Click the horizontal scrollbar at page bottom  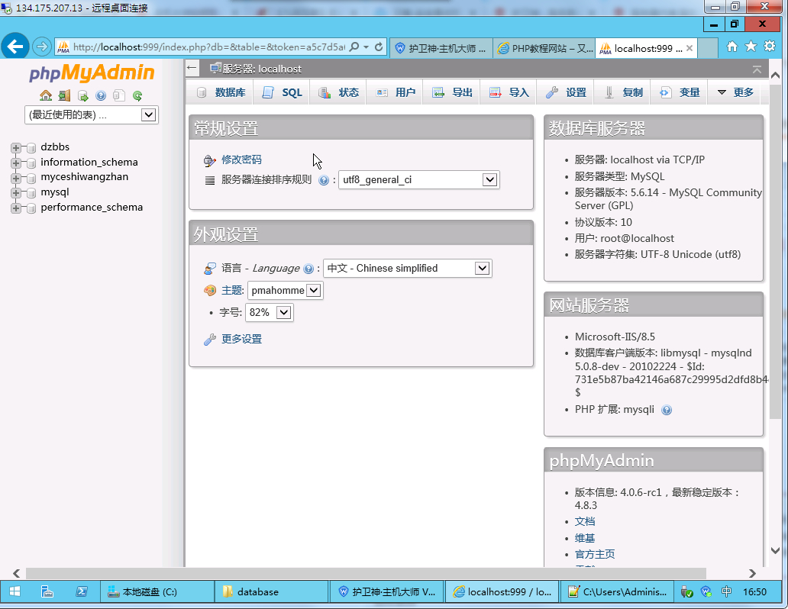[x=366, y=573]
